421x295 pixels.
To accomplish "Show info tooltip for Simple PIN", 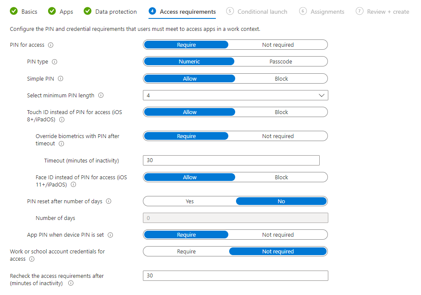I will (61, 79).
